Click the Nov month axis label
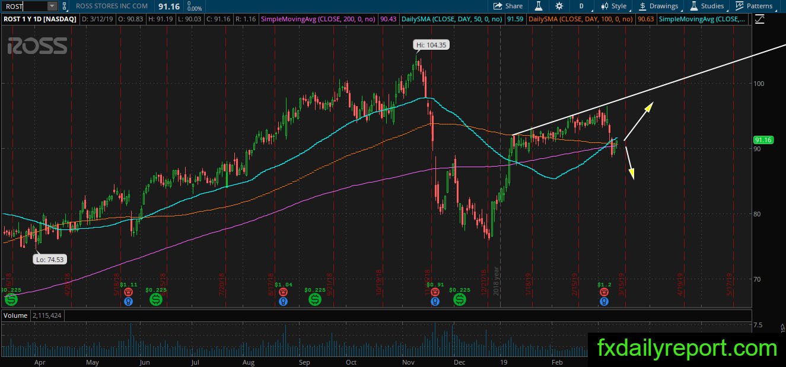 click(x=409, y=361)
